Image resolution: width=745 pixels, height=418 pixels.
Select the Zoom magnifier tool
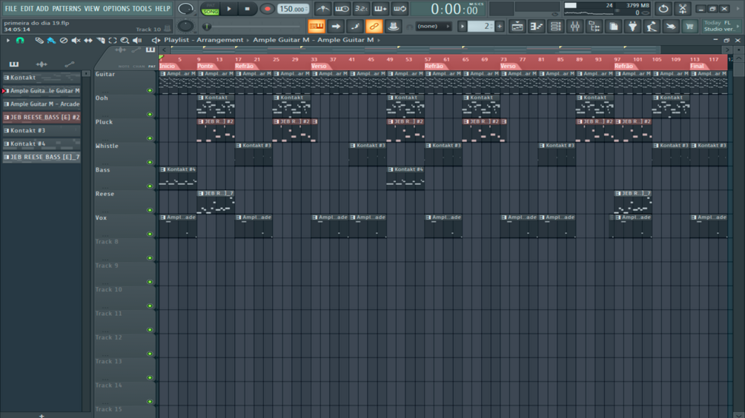coord(125,40)
